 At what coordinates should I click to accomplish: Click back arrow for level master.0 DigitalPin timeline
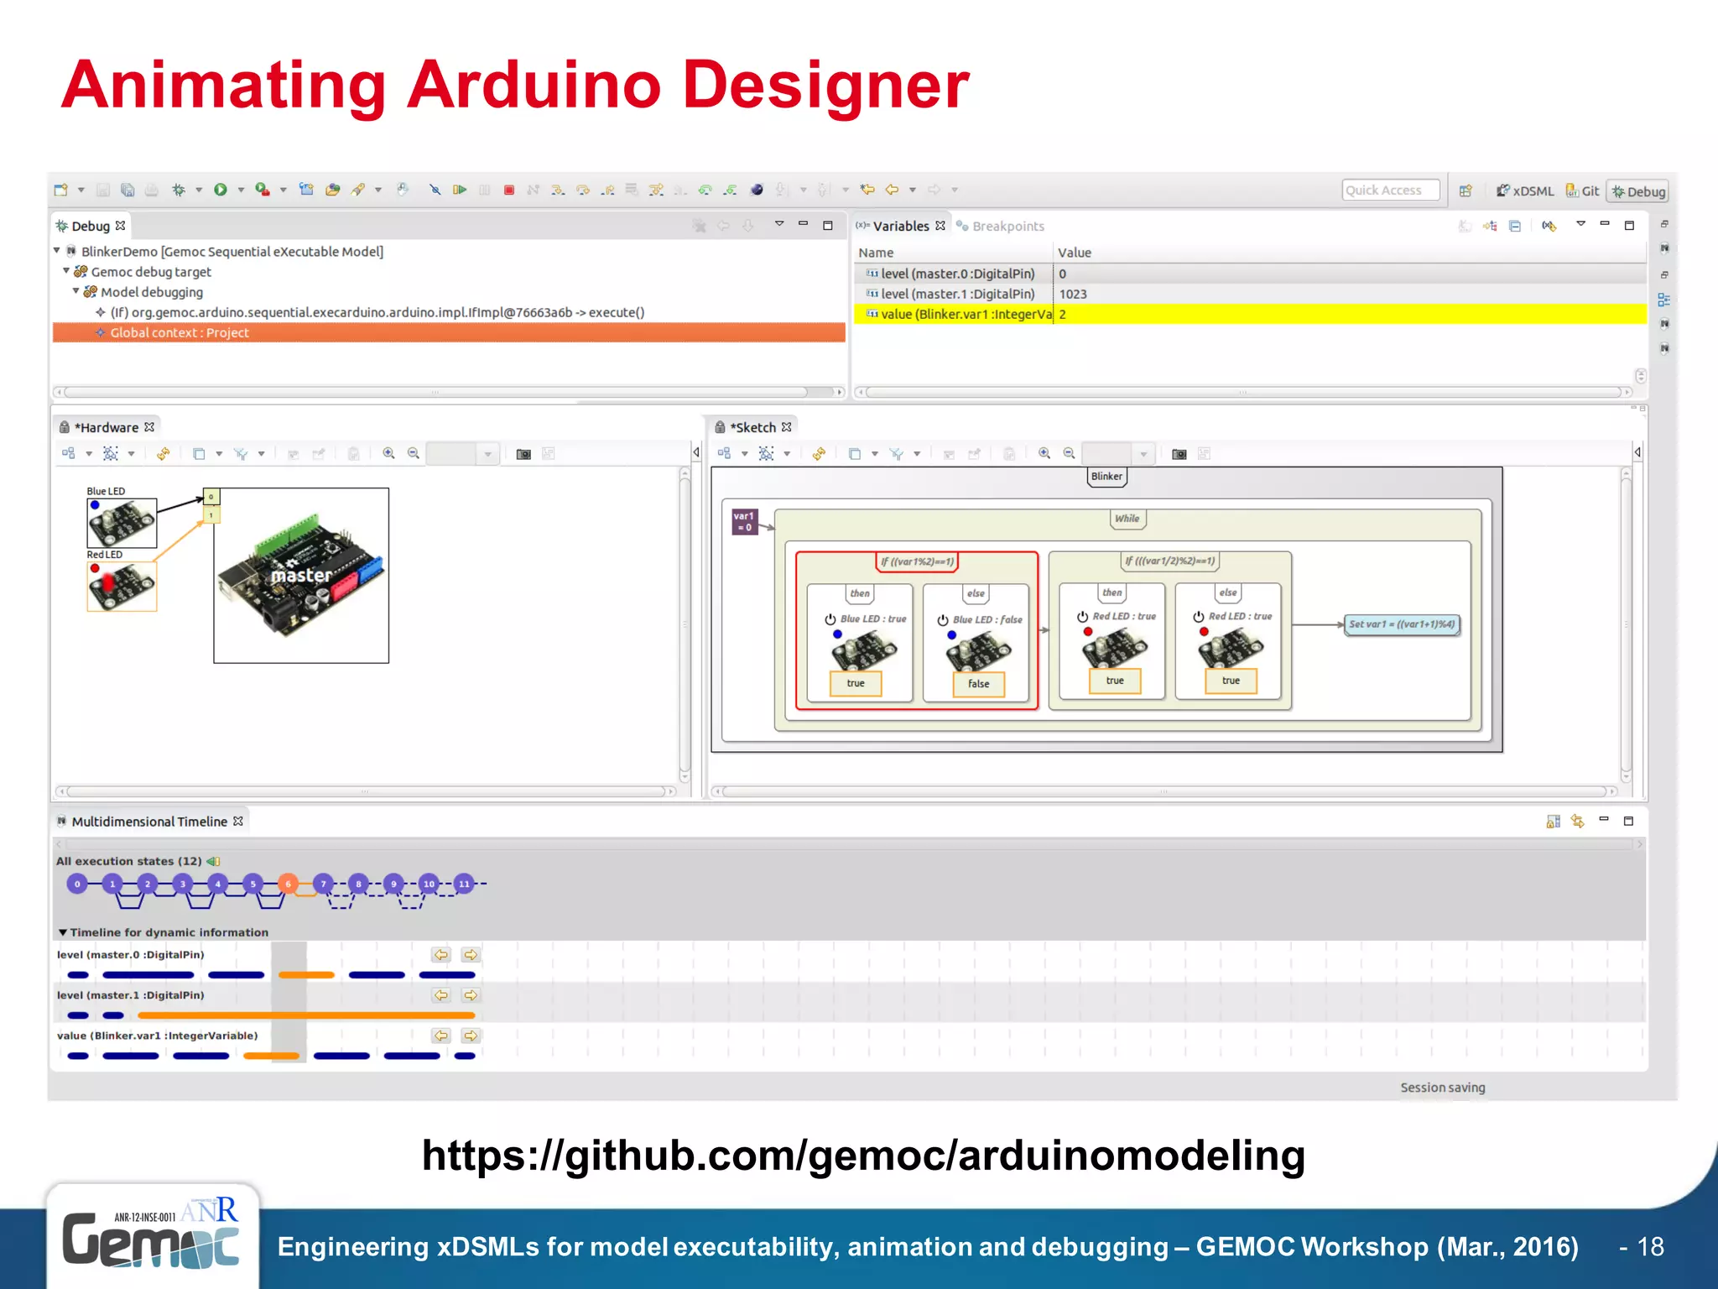click(441, 955)
